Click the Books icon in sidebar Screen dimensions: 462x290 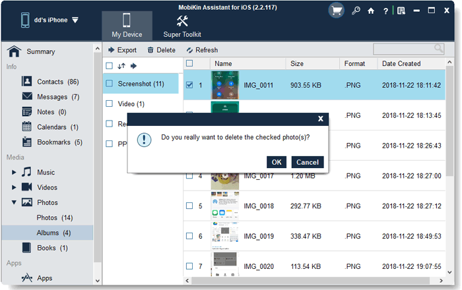pyautogui.click(x=26, y=248)
